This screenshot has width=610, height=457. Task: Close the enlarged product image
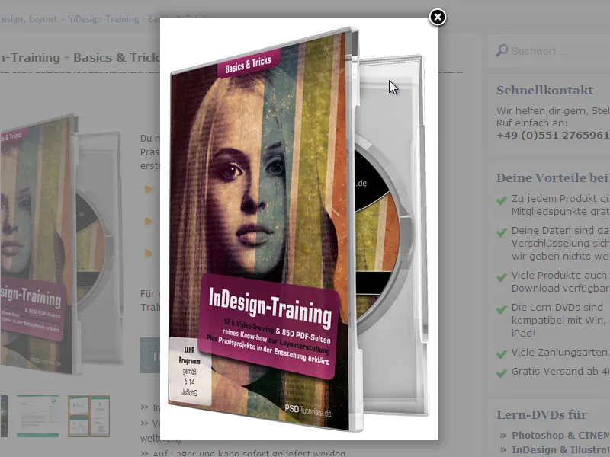point(436,17)
